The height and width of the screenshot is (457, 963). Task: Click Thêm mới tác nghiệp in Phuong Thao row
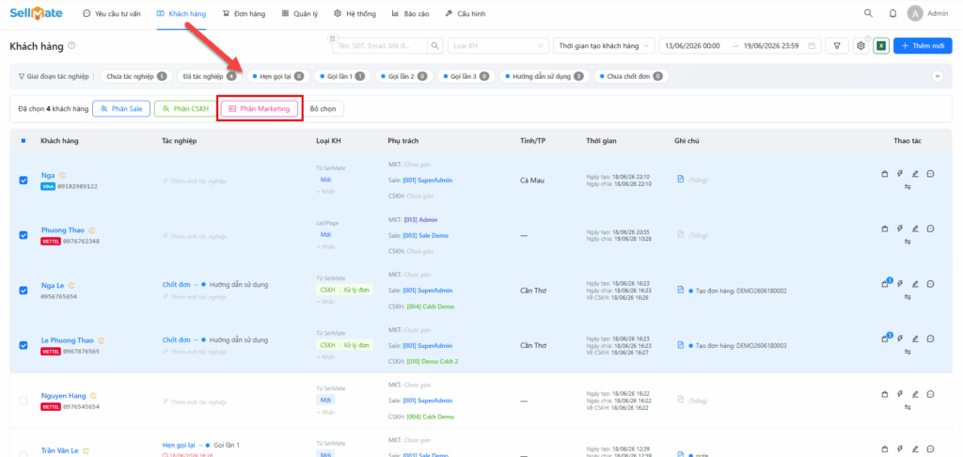click(195, 236)
